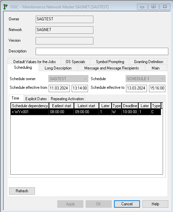Click Latest start column header
The width and height of the screenshot is (173, 212).
tap(86, 106)
